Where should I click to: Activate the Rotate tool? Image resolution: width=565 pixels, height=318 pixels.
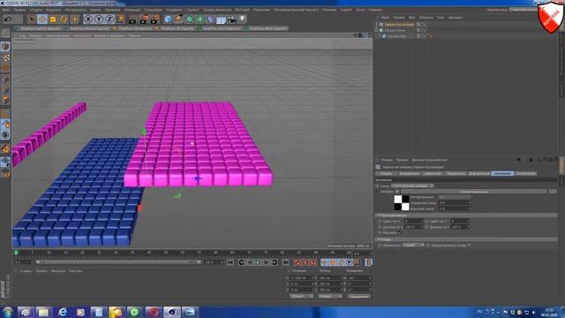(x=64, y=19)
